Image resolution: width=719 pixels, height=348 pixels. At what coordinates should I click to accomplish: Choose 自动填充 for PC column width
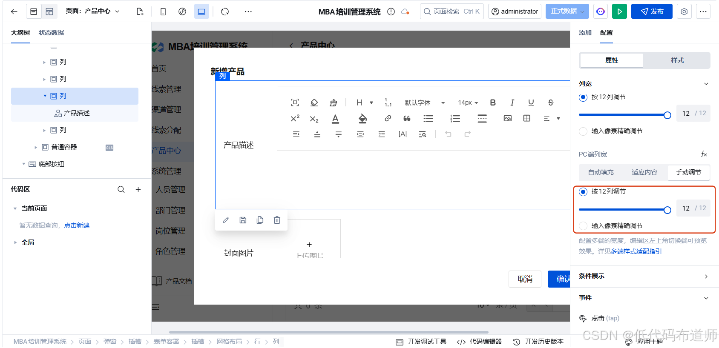[601, 172]
